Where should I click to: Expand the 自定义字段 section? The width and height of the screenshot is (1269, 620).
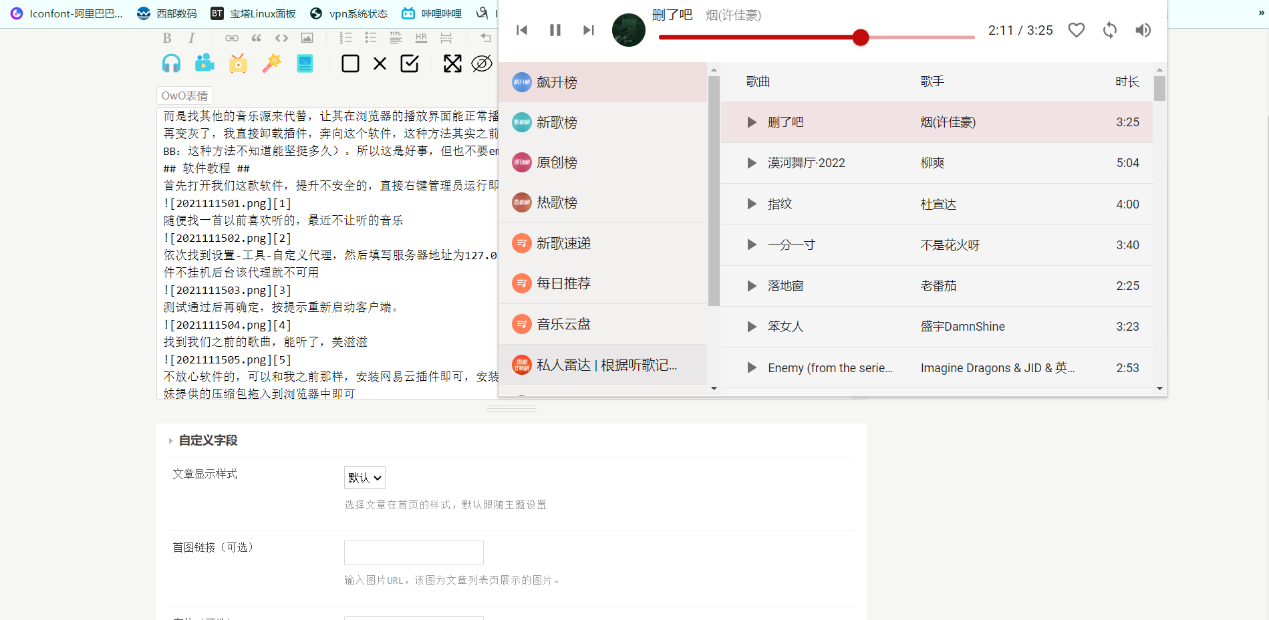[x=207, y=440]
